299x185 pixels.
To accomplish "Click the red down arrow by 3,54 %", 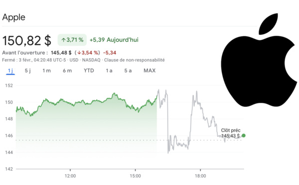I will point(79,53).
